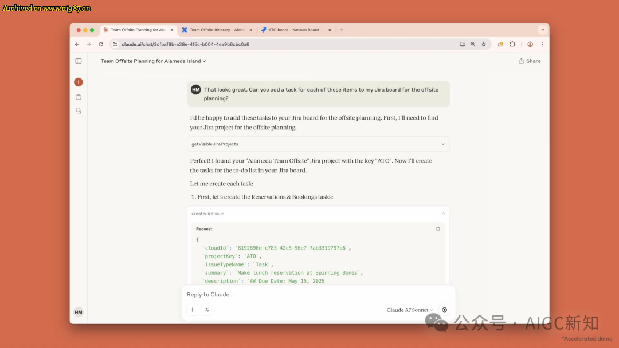Click the Reservations & Bookings tasks line
This screenshot has width=619, height=348.
click(262, 197)
